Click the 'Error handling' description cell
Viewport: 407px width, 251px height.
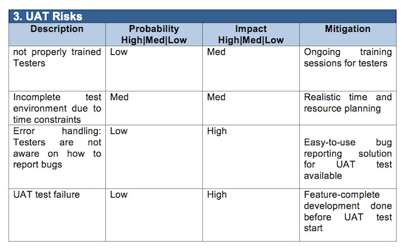(57, 156)
